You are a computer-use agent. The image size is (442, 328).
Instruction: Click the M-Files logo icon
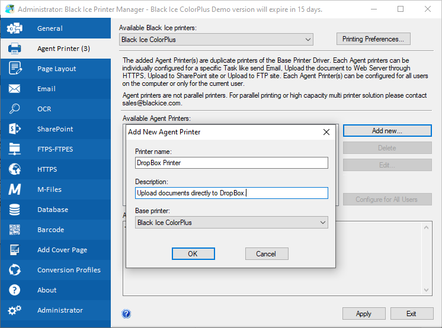[x=14, y=189]
